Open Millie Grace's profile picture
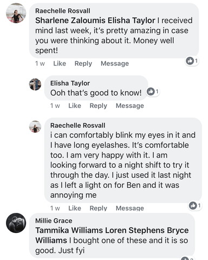208x260 pixels. [16, 223]
